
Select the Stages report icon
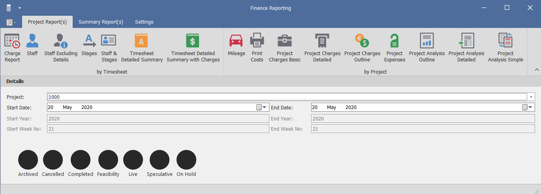[89, 44]
